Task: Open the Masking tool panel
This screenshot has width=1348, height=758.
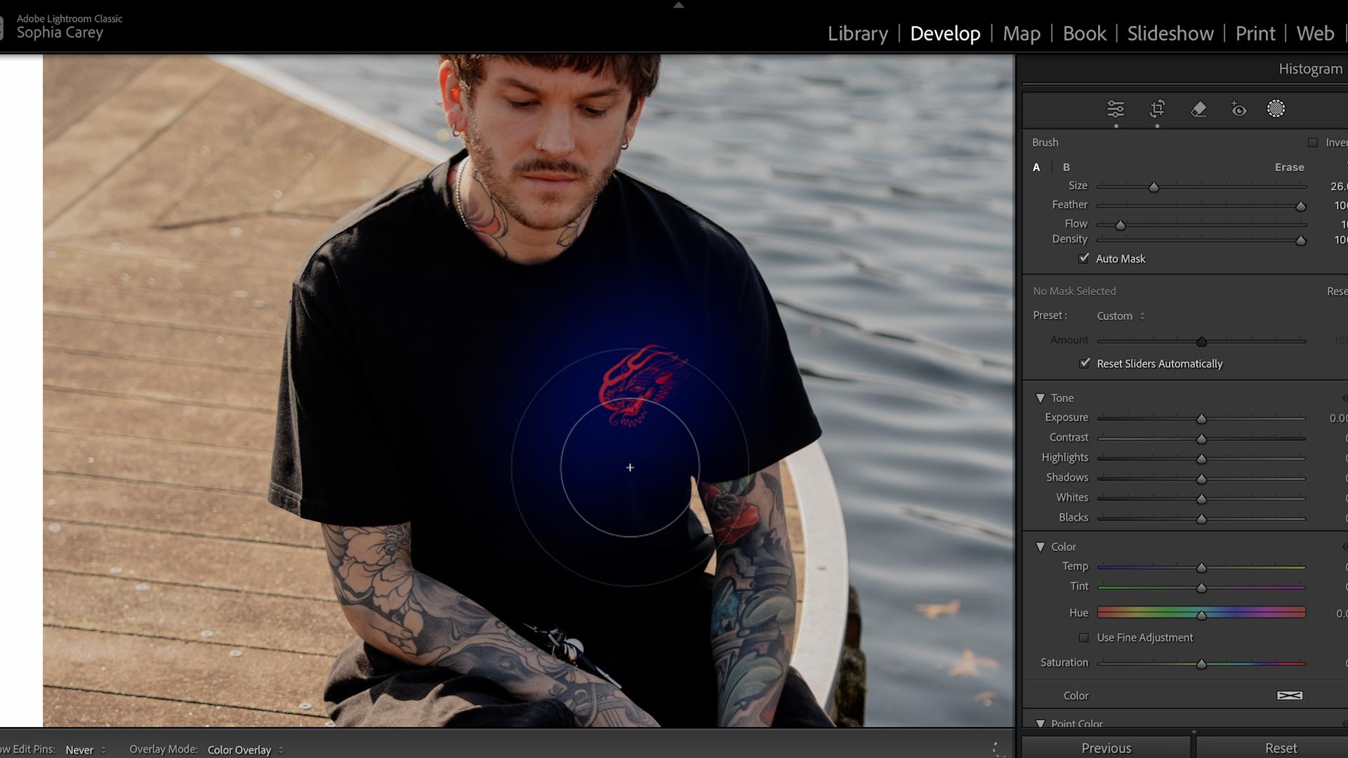Action: (1276, 109)
